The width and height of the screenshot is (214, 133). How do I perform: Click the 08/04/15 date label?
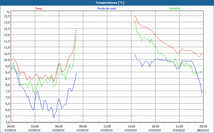point(203,130)
